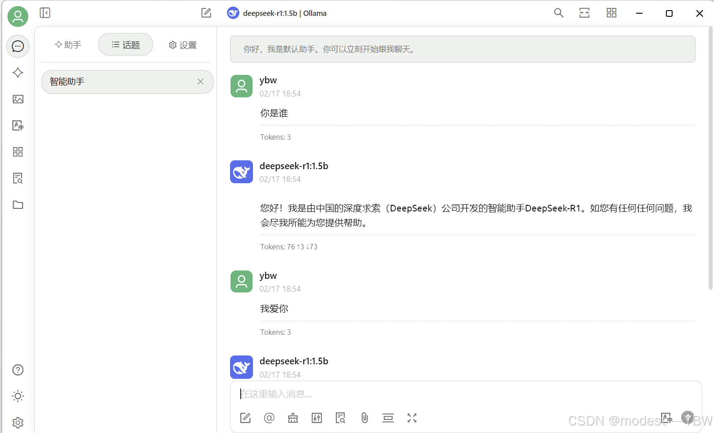
Task: Clear messages with the broom icon
Action: 293,418
